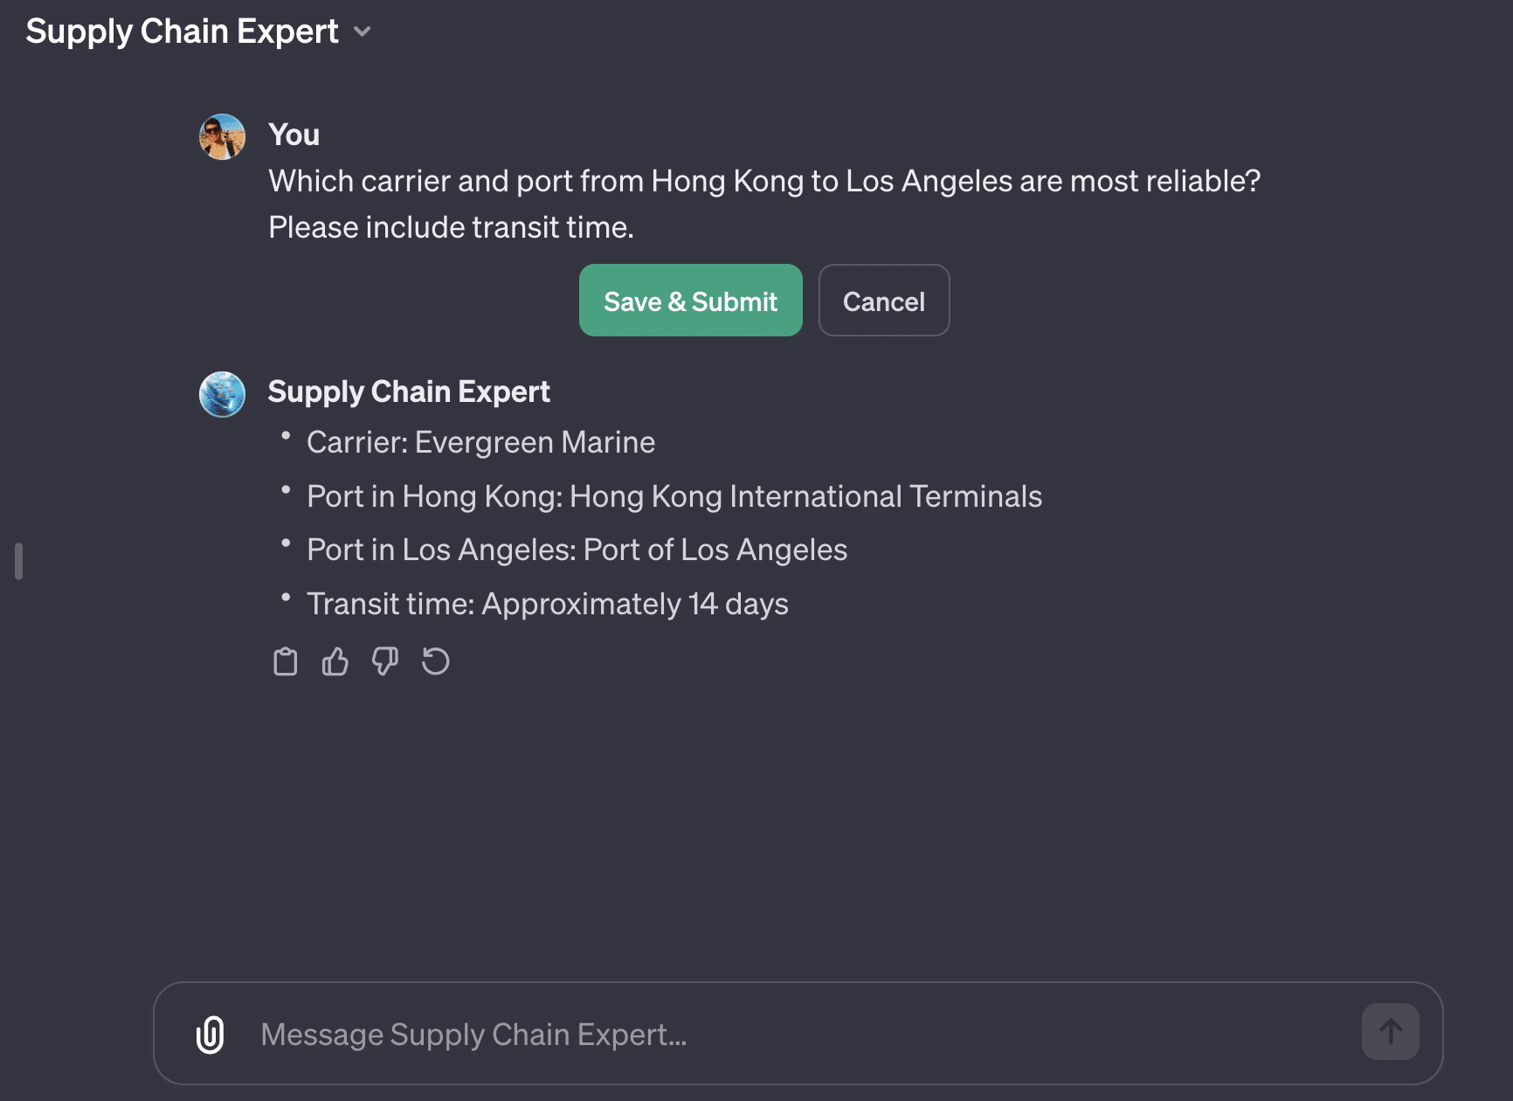Give a thumbs up to the response
Screen dimensions: 1513x1101
[x=335, y=661]
